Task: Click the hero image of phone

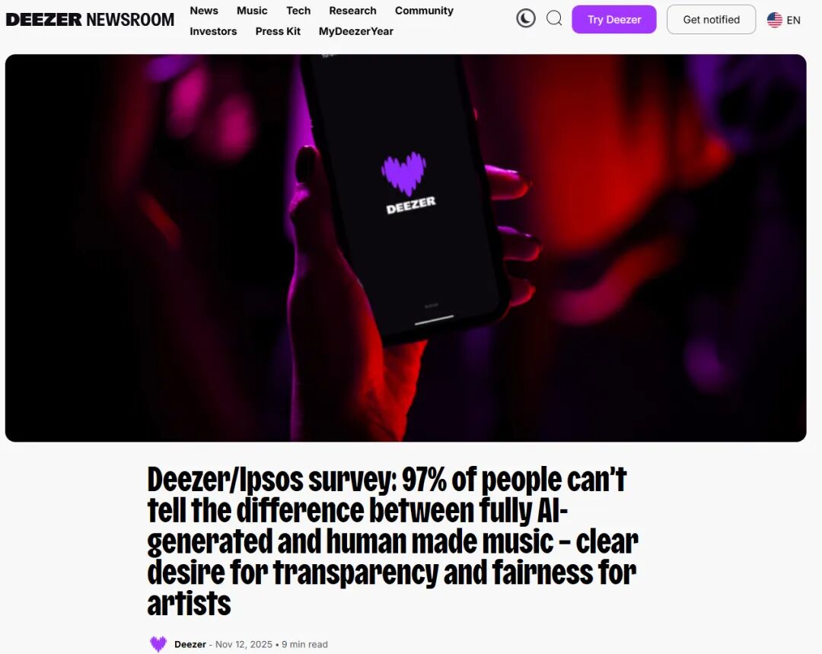Action: click(406, 248)
